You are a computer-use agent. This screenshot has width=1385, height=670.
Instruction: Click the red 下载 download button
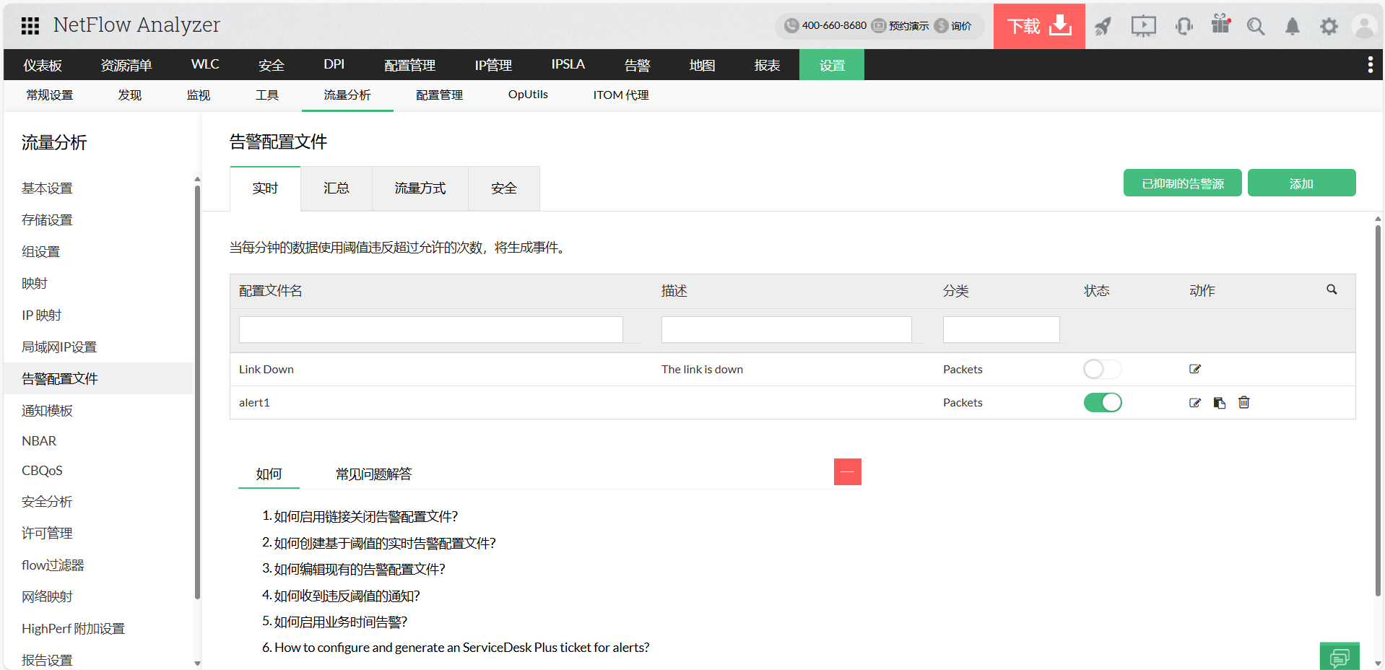click(1039, 26)
